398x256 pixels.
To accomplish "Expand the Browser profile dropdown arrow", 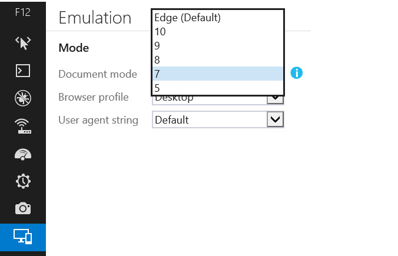I will pyautogui.click(x=275, y=99).
